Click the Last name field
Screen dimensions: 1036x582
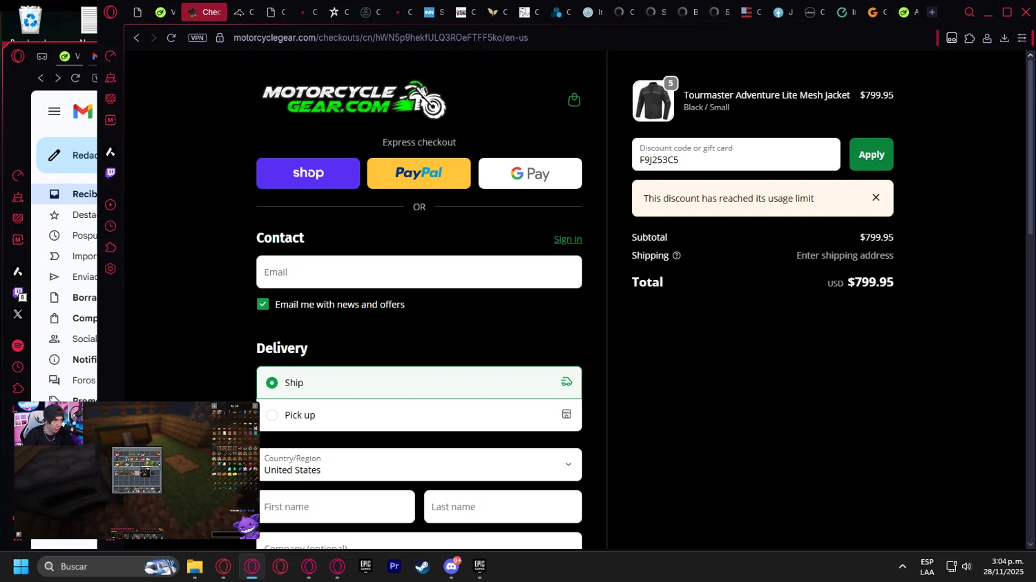pos(503,507)
